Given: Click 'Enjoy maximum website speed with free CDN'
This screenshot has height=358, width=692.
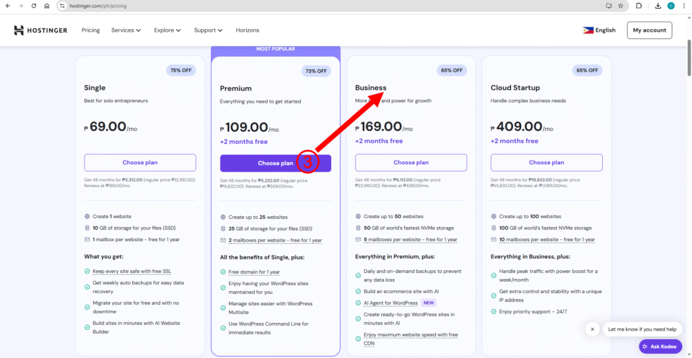Looking at the screenshot, I should [410, 339].
